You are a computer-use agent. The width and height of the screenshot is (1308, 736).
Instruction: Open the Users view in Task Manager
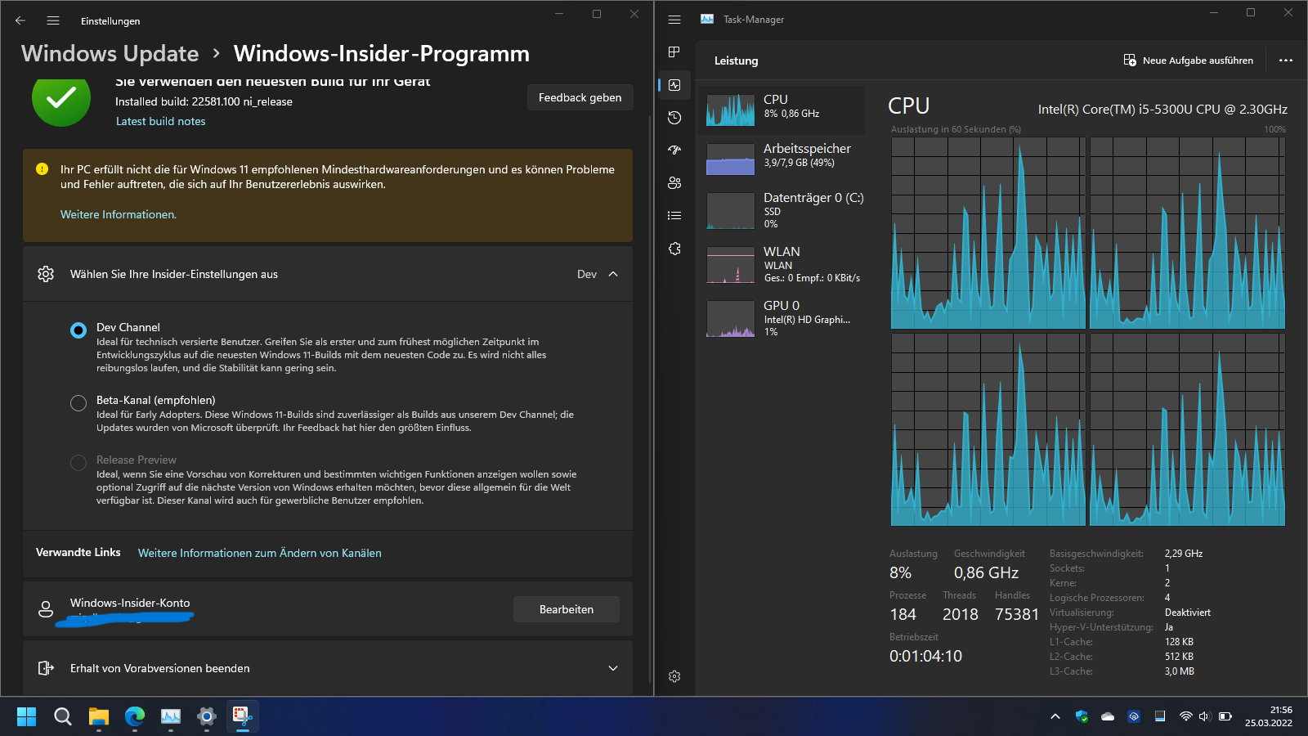pos(674,183)
